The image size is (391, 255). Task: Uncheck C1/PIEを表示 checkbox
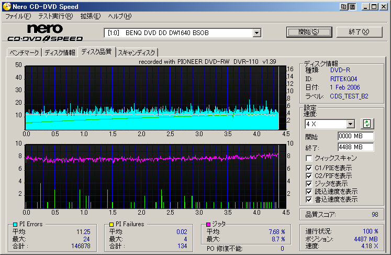click(309, 168)
